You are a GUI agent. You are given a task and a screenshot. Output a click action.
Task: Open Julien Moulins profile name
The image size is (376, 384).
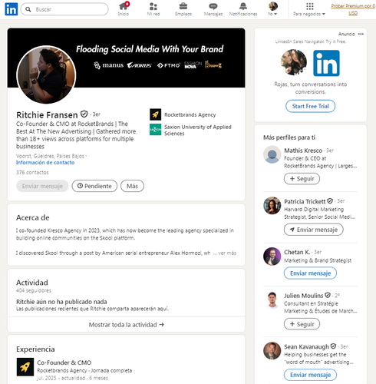pyautogui.click(x=304, y=296)
